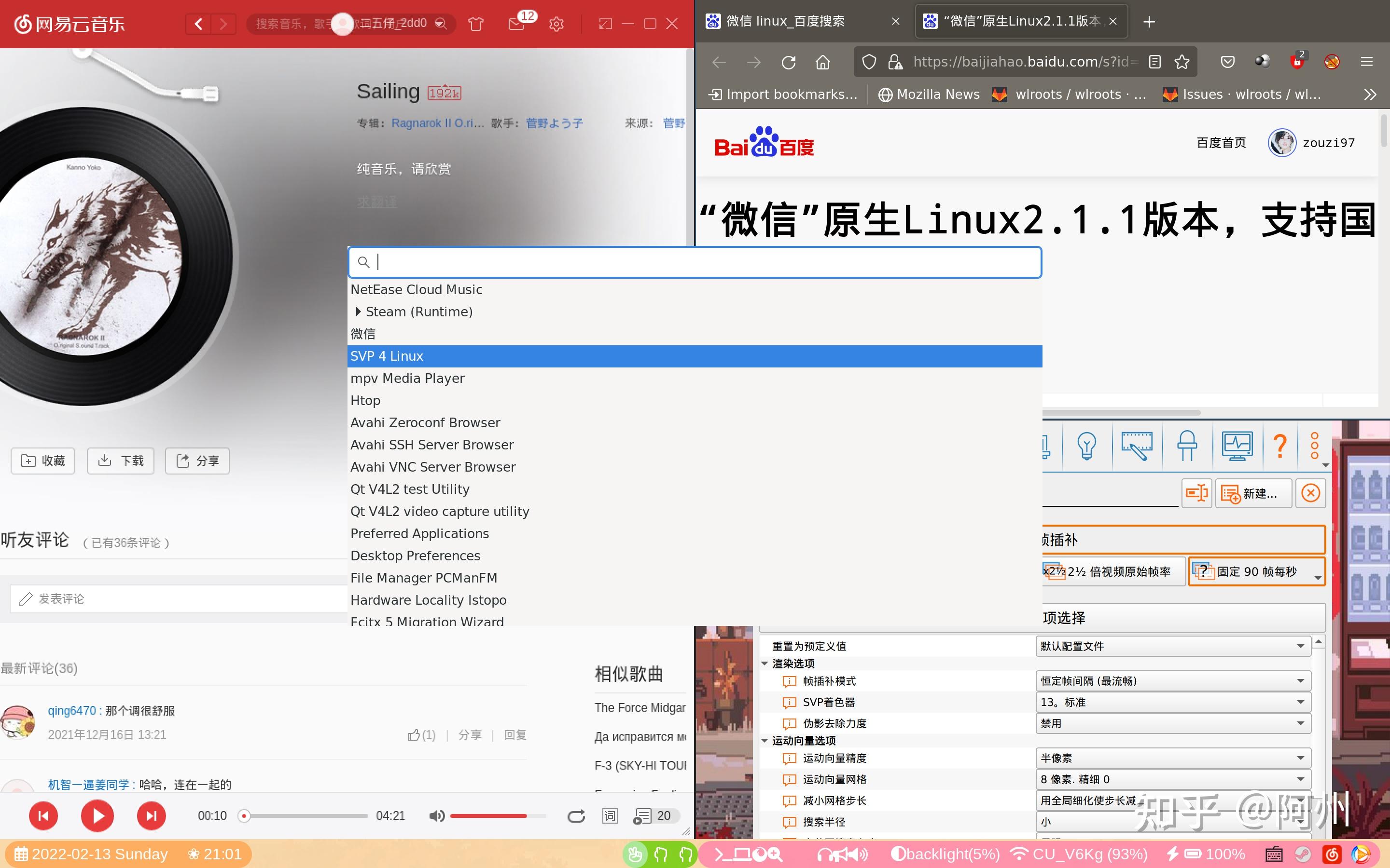Click the 新建... profile button in SVP

(x=1253, y=493)
